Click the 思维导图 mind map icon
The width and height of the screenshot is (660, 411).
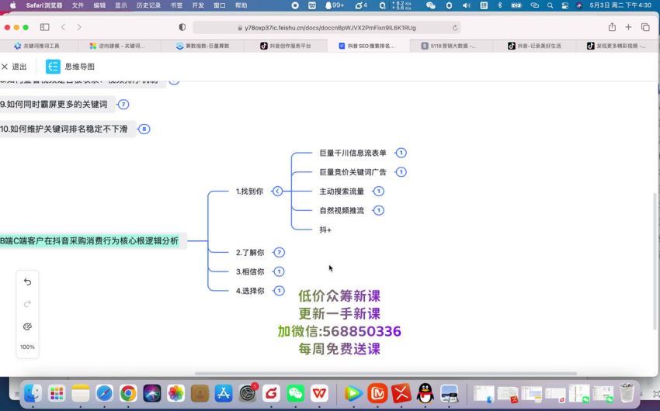click(53, 67)
